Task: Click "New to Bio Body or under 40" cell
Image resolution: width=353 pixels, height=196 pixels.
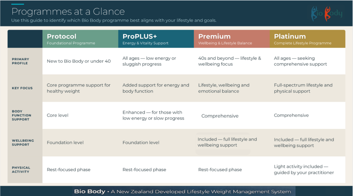Action: point(79,61)
